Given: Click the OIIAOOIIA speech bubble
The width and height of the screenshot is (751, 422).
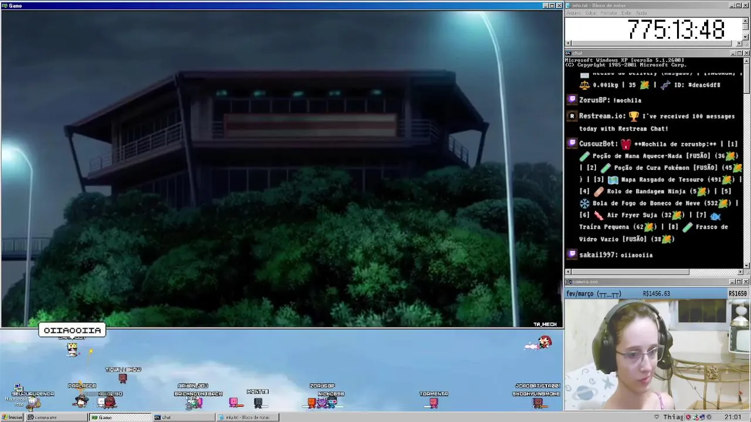Looking at the screenshot, I should coord(72,330).
